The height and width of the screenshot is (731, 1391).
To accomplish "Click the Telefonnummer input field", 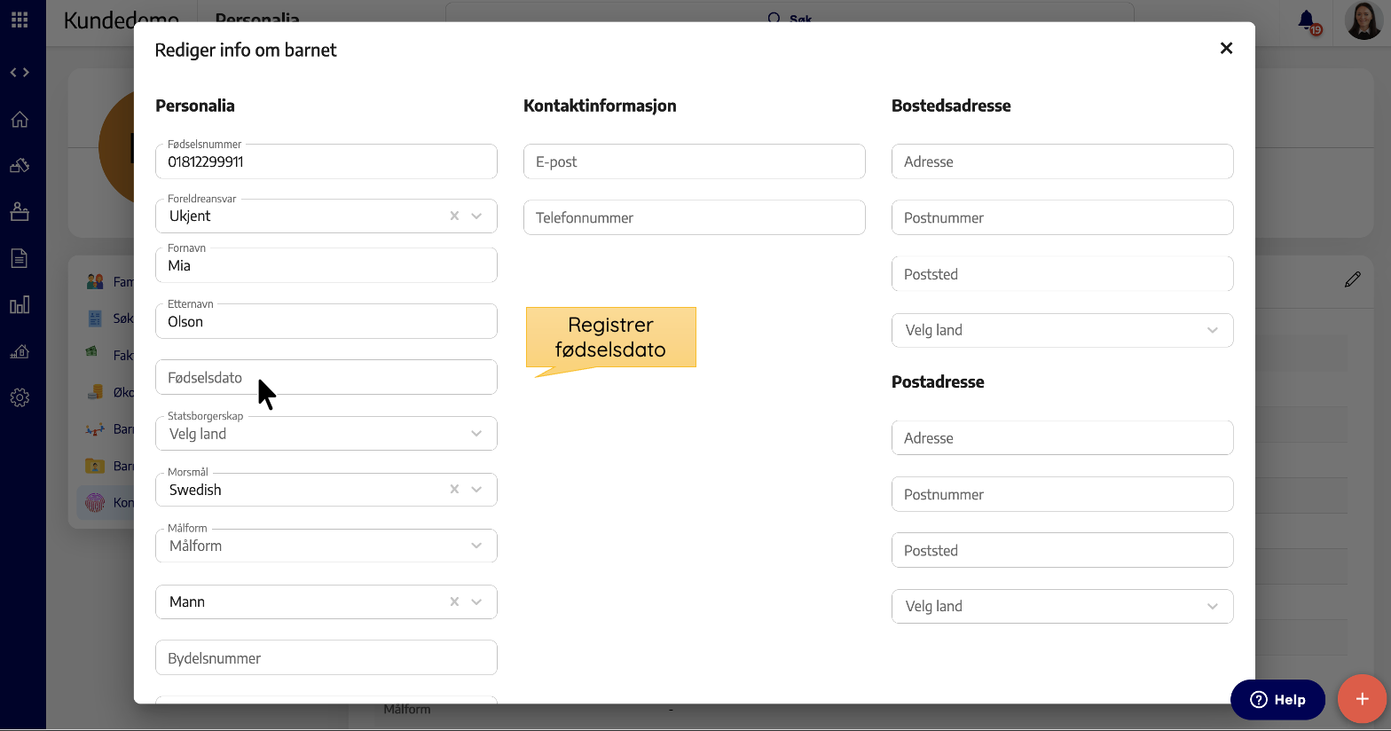I will [694, 217].
